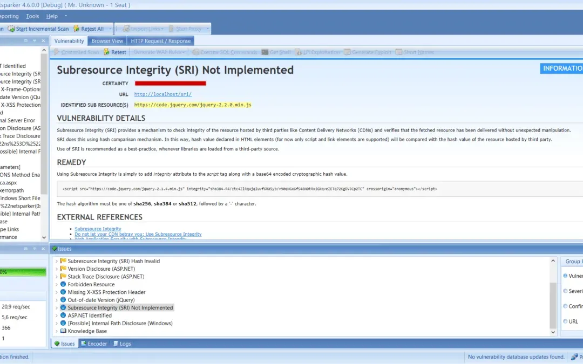Screen dimensions: 583x364
Task: Expand the Forbidden Resource issue node
Action: click(57, 285)
